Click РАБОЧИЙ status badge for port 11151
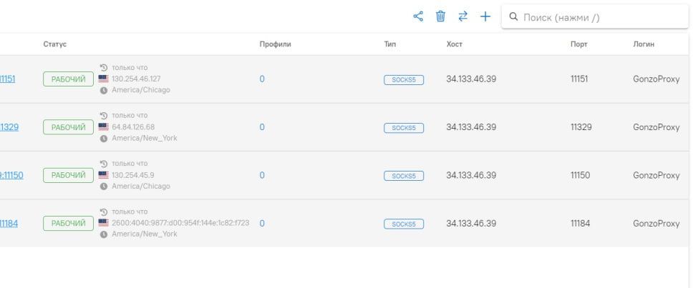Viewport: 693px width, 288px height. tap(68, 79)
